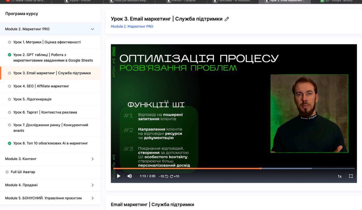Mute the video volume speaker icon
The image size is (362, 210).
click(x=130, y=176)
